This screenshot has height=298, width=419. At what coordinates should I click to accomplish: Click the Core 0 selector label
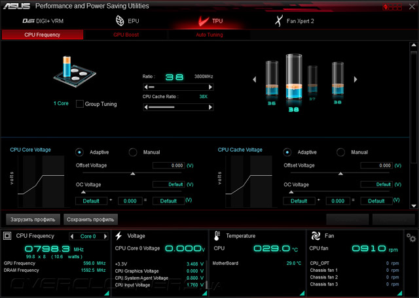coord(88,237)
